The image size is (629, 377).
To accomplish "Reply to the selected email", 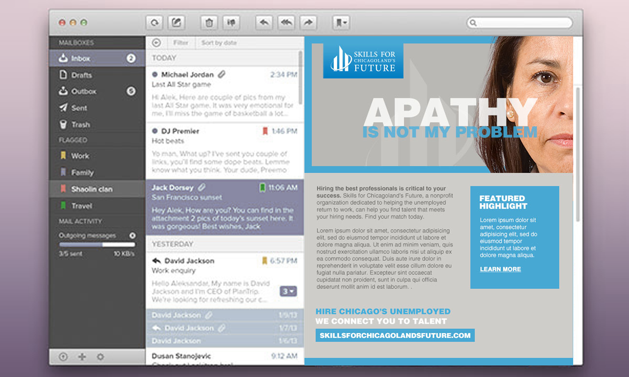I will point(264,23).
